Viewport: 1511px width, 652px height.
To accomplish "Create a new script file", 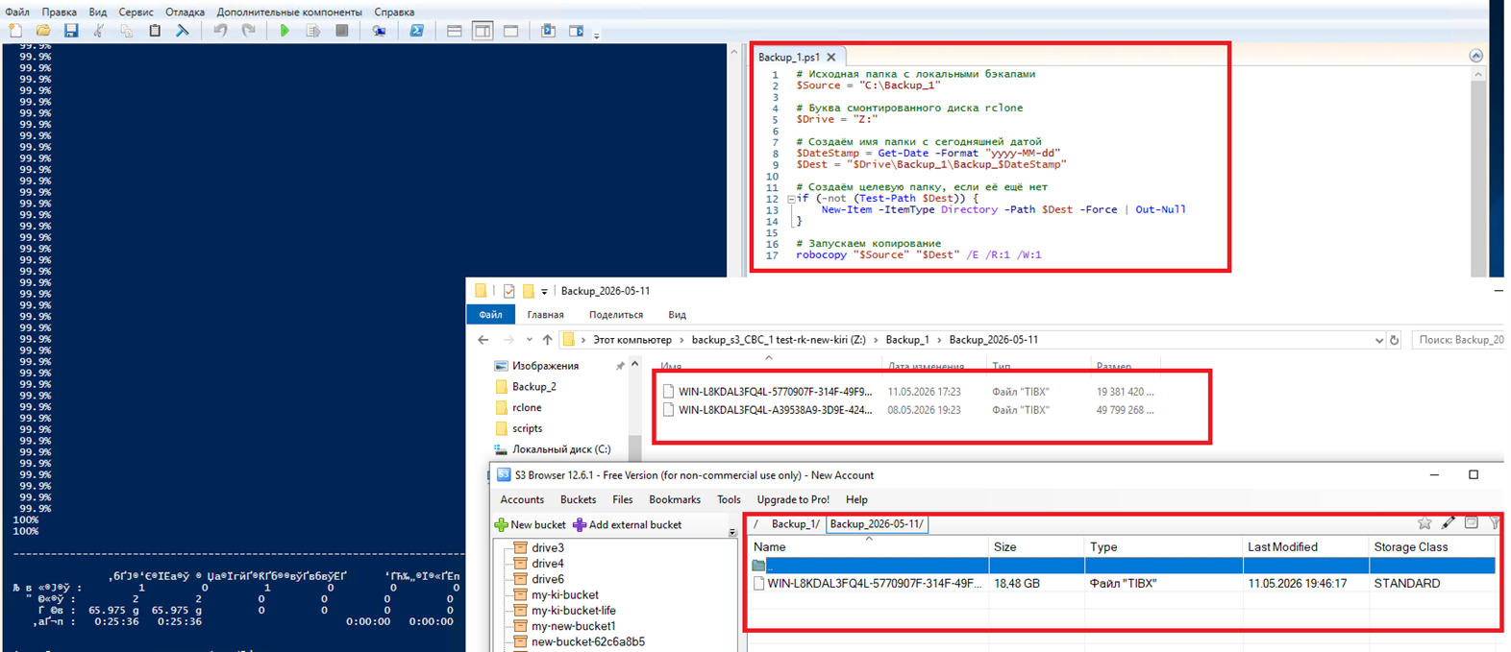I will pyautogui.click(x=15, y=31).
